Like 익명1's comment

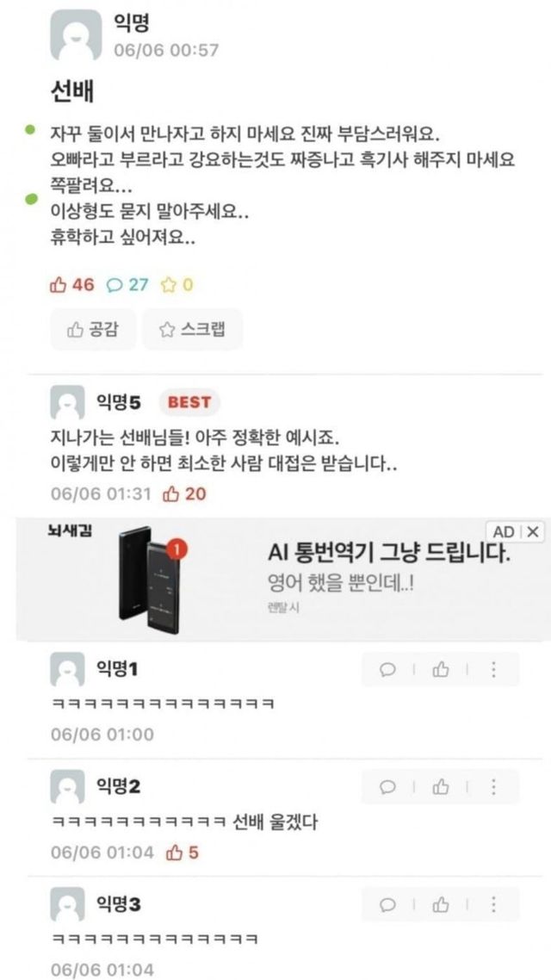441,670
